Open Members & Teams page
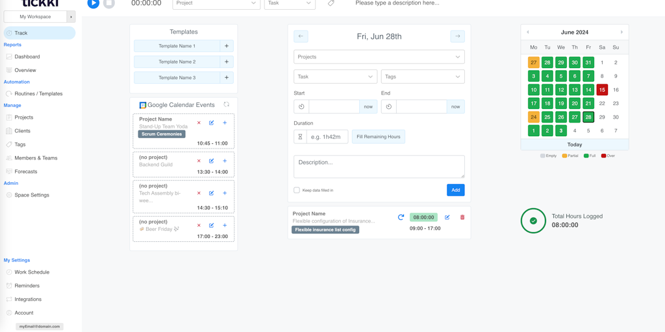The width and height of the screenshot is (665, 332). tap(36, 158)
